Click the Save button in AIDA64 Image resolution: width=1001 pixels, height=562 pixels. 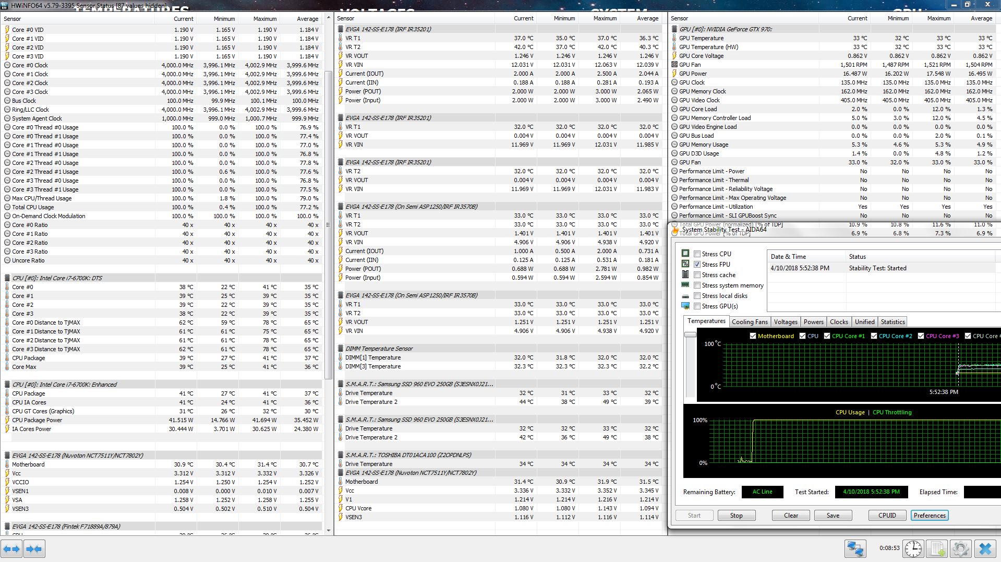pos(833,516)
